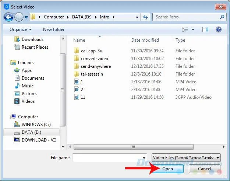
Task: Open recent locations dropdown arrow
Action: click(x=26, y=17)
